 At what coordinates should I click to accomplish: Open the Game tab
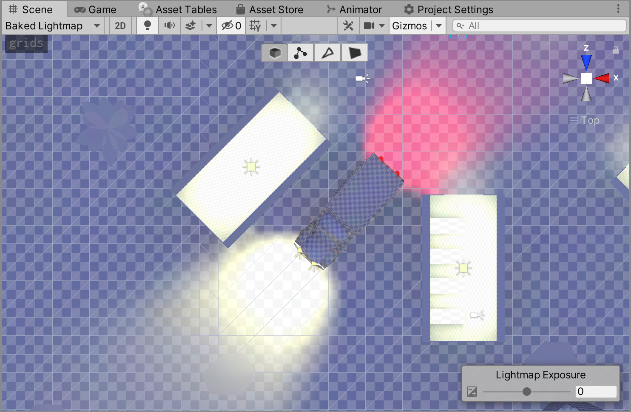(x=95, y=9)
